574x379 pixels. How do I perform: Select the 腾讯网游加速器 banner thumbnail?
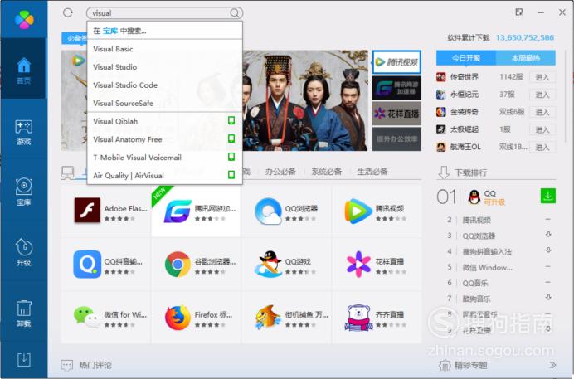click(x=396, y=88)
